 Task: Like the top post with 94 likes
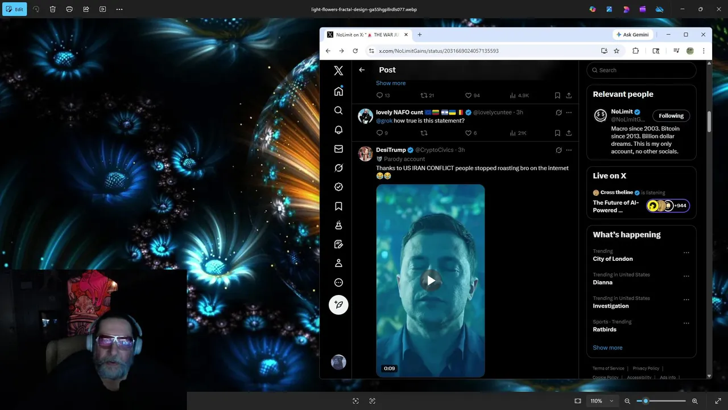point(473,95)
